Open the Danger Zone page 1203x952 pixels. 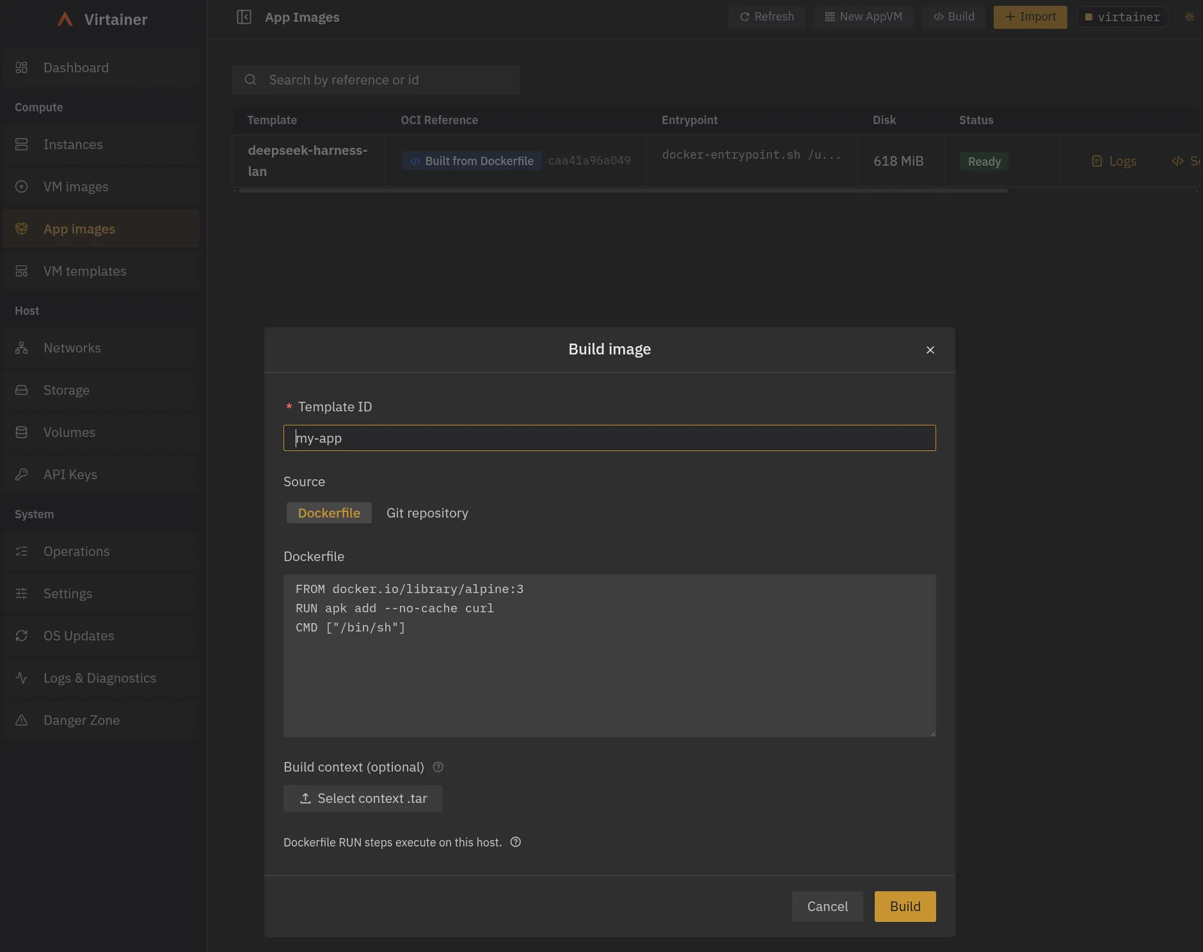[101, 720]
